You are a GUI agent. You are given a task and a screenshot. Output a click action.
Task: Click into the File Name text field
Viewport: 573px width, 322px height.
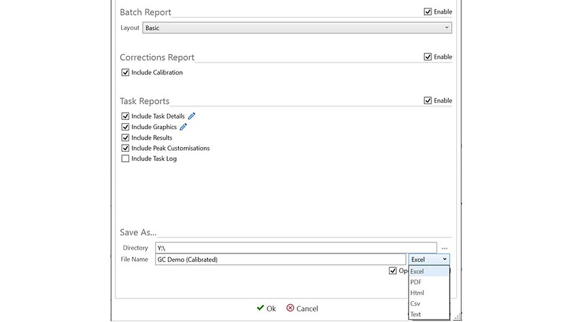[x=281, y=259]
